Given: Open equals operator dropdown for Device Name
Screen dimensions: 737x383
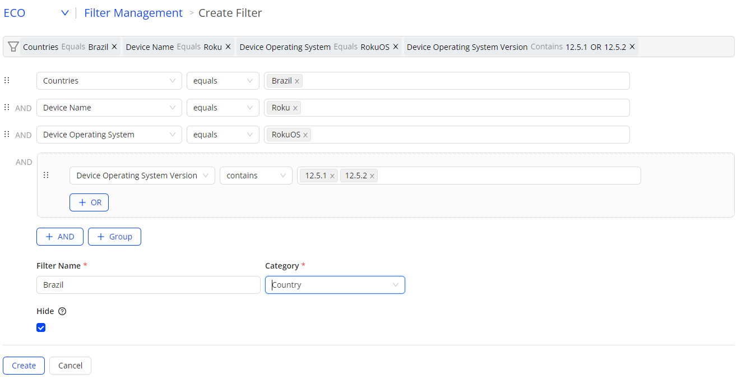Looking at the screenshot, I should tap(223, 108).
